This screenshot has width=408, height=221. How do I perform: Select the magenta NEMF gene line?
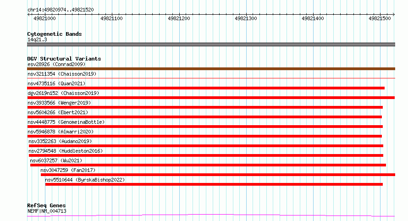pos(211,215)
